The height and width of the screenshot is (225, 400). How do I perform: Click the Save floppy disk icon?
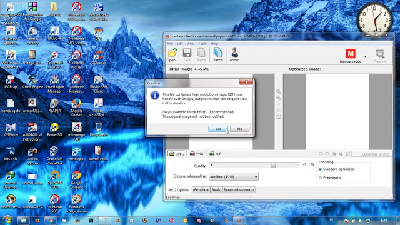(x=187, y=52)
